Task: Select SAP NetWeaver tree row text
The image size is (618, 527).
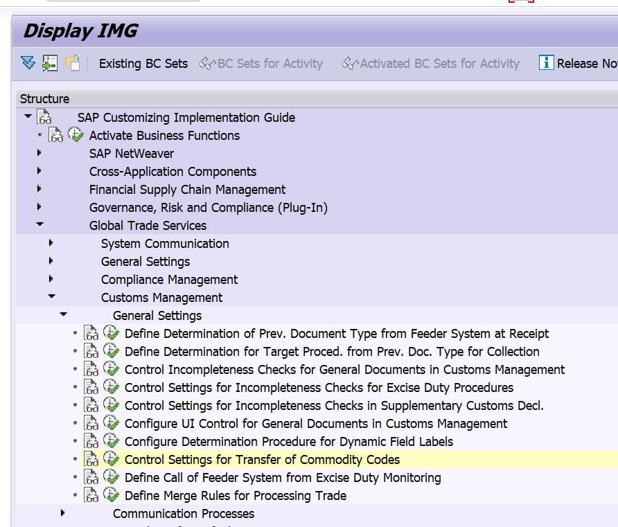Action: (x=131, y=154)
